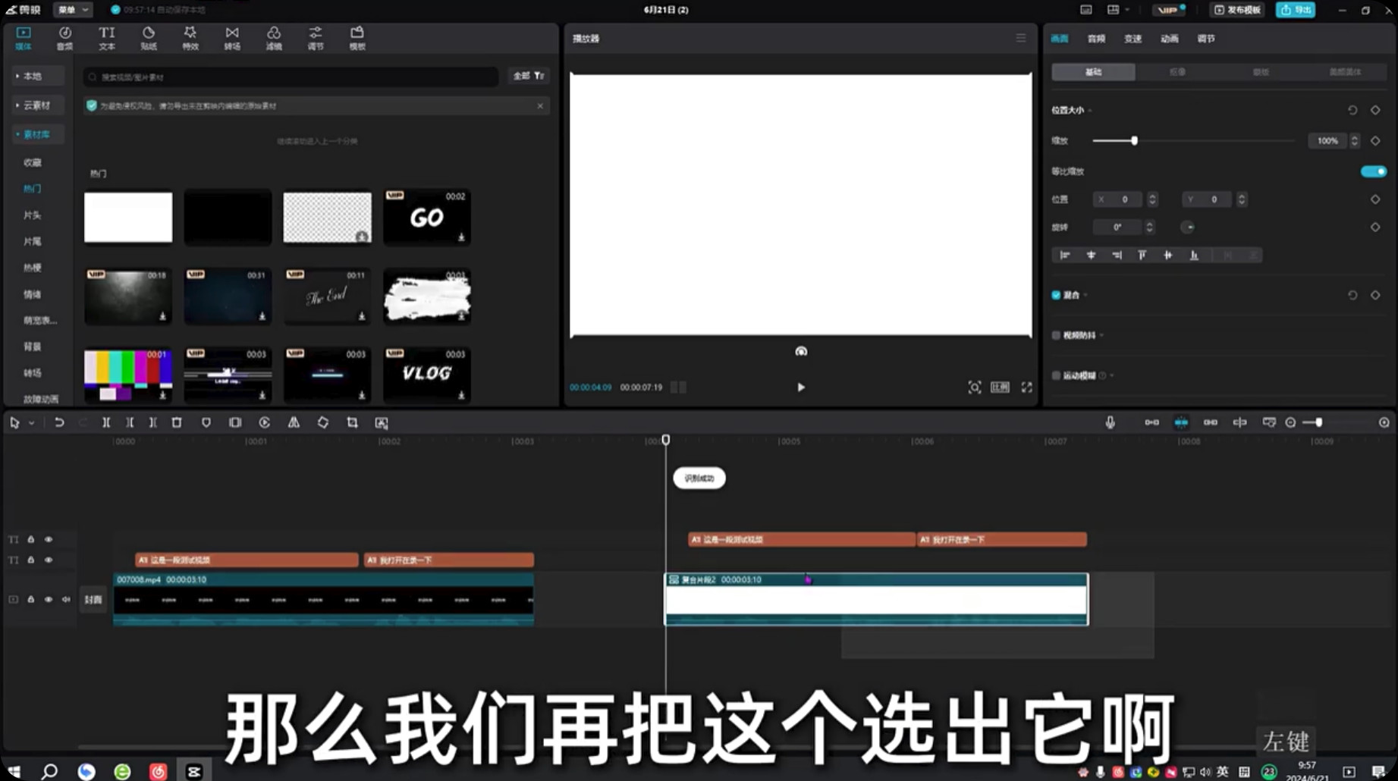Click the undo icon above the timeline
This screenshot has height=781, width=1398.
60,422
